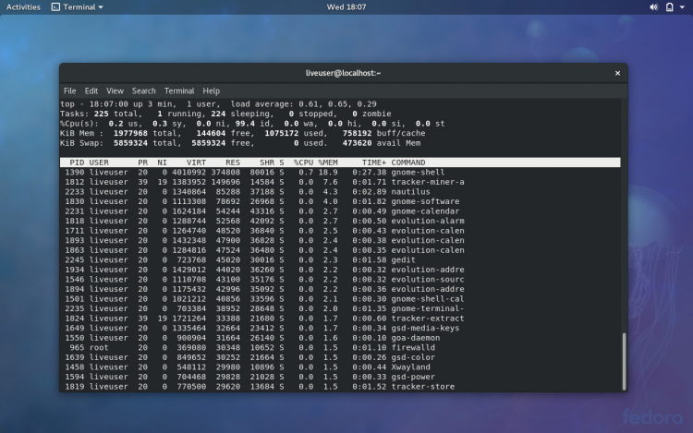
Task: Open the Help menu
Action: coord(212,91)
